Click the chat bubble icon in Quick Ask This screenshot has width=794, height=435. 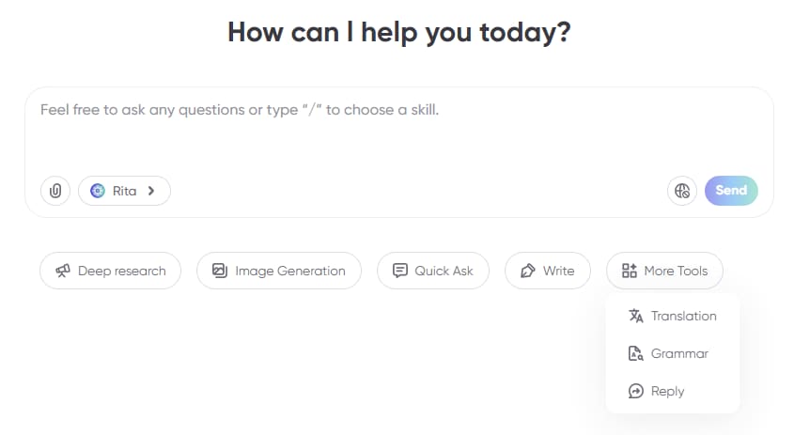(399, 271)
